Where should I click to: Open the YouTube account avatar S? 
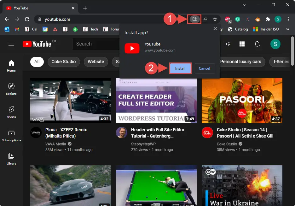tap(275, 44)
